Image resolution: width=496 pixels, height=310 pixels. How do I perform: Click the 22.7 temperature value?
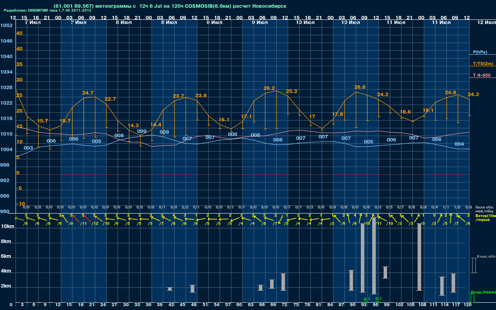(x=110, y=99)
